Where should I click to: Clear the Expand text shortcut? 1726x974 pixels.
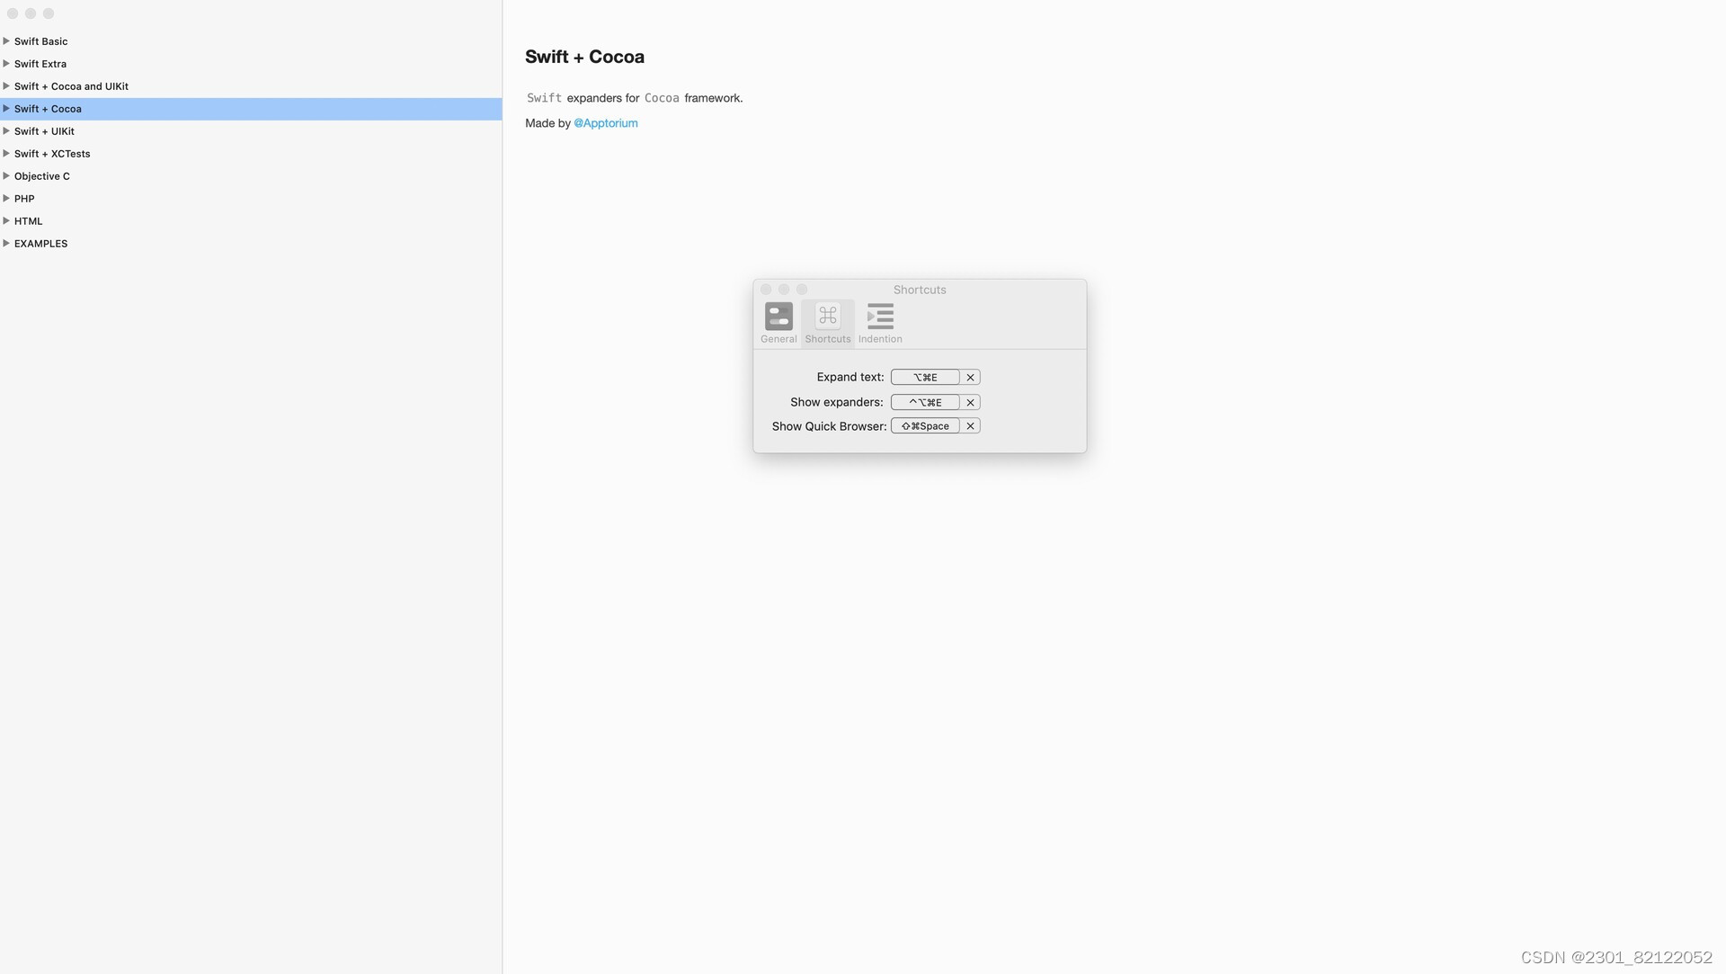coord(970,378)
